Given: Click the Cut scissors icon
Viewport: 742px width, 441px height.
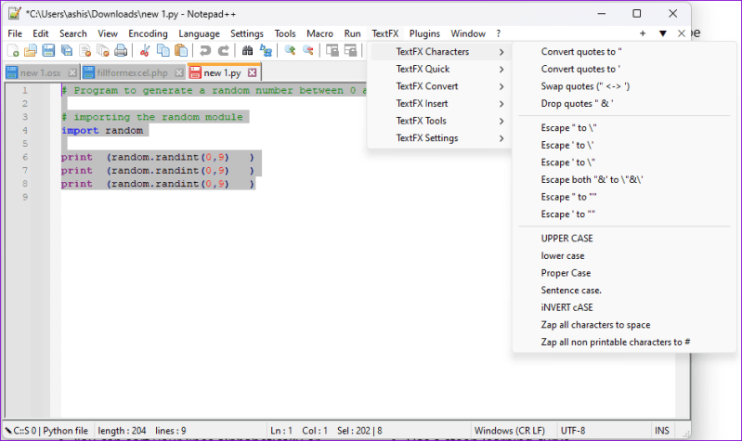Looking at the screenshot, I should tap(145, 51).
